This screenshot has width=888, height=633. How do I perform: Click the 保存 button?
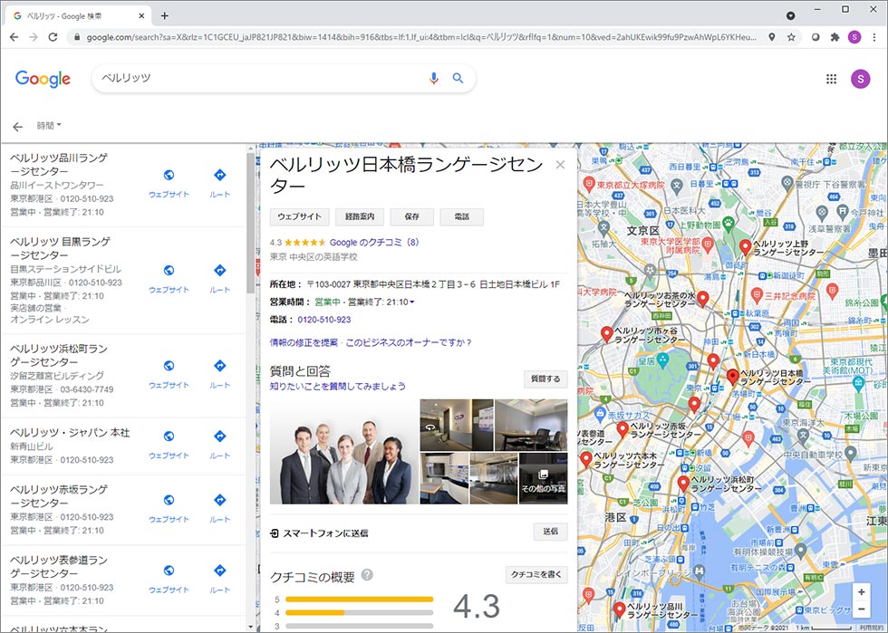pos(411,216)
